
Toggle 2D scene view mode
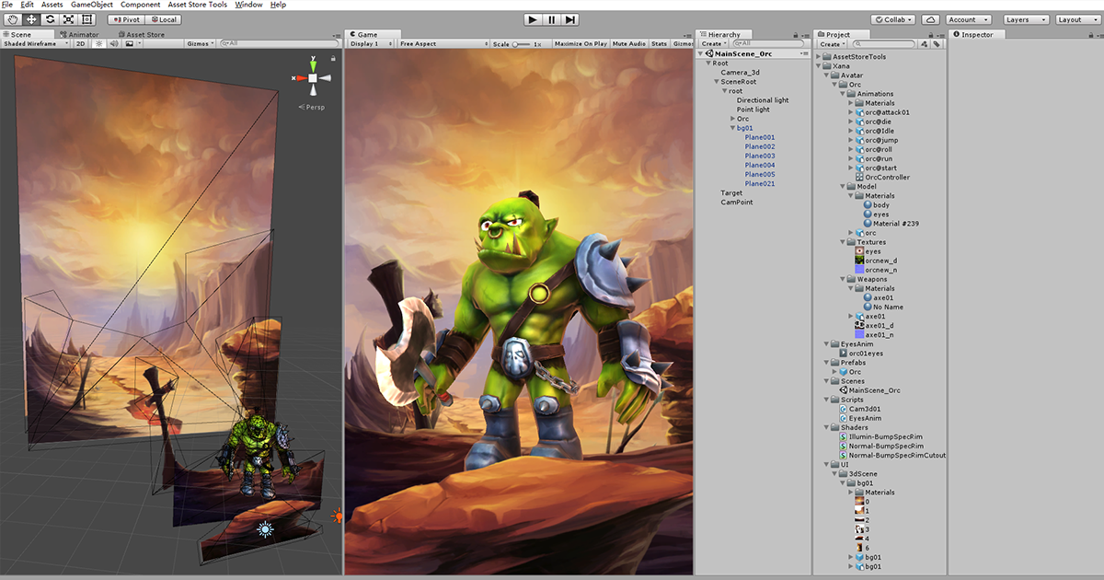pos(80,43)
